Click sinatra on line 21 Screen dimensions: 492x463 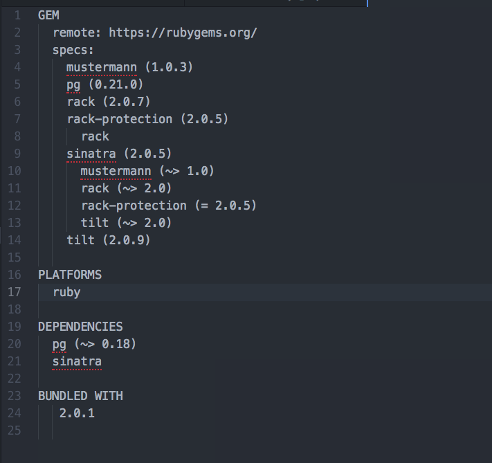77,362
